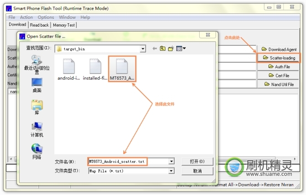This screenshot has height=195, width=306.
Task: Switch to the Memory Test tab
Action: [64, 25]
